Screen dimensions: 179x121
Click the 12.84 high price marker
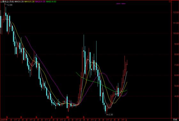pyautogui.click(x=10, y=5)
